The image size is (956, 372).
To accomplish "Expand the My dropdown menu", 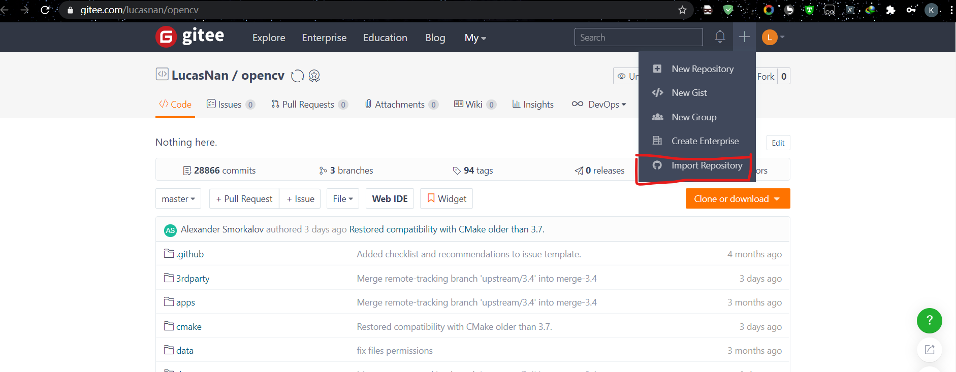I will (x=475, y=38).
